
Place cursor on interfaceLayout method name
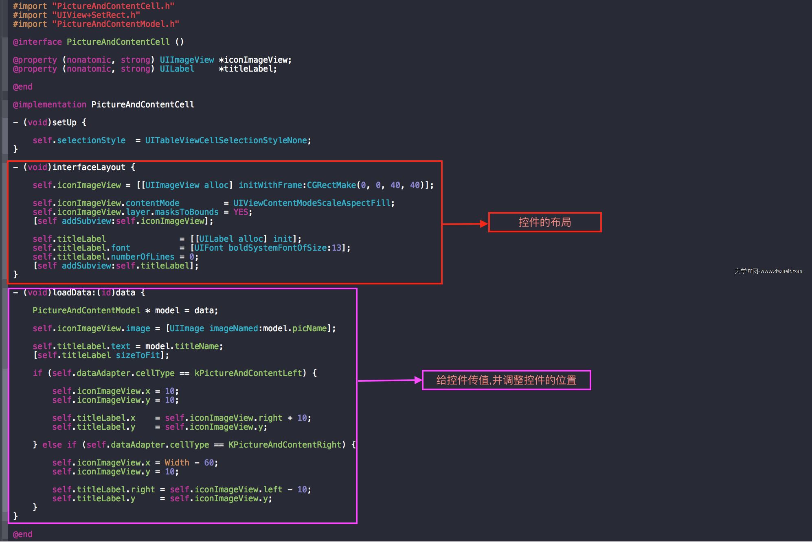click(88, 167)
